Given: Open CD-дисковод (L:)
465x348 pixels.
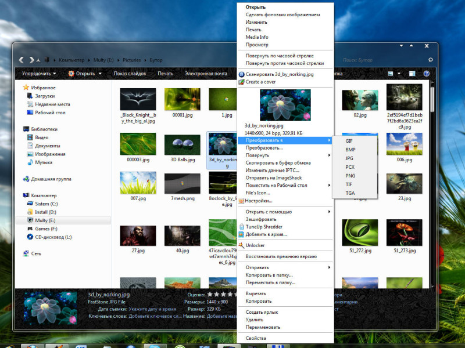Looking at the screenshot, I should 53,237.
